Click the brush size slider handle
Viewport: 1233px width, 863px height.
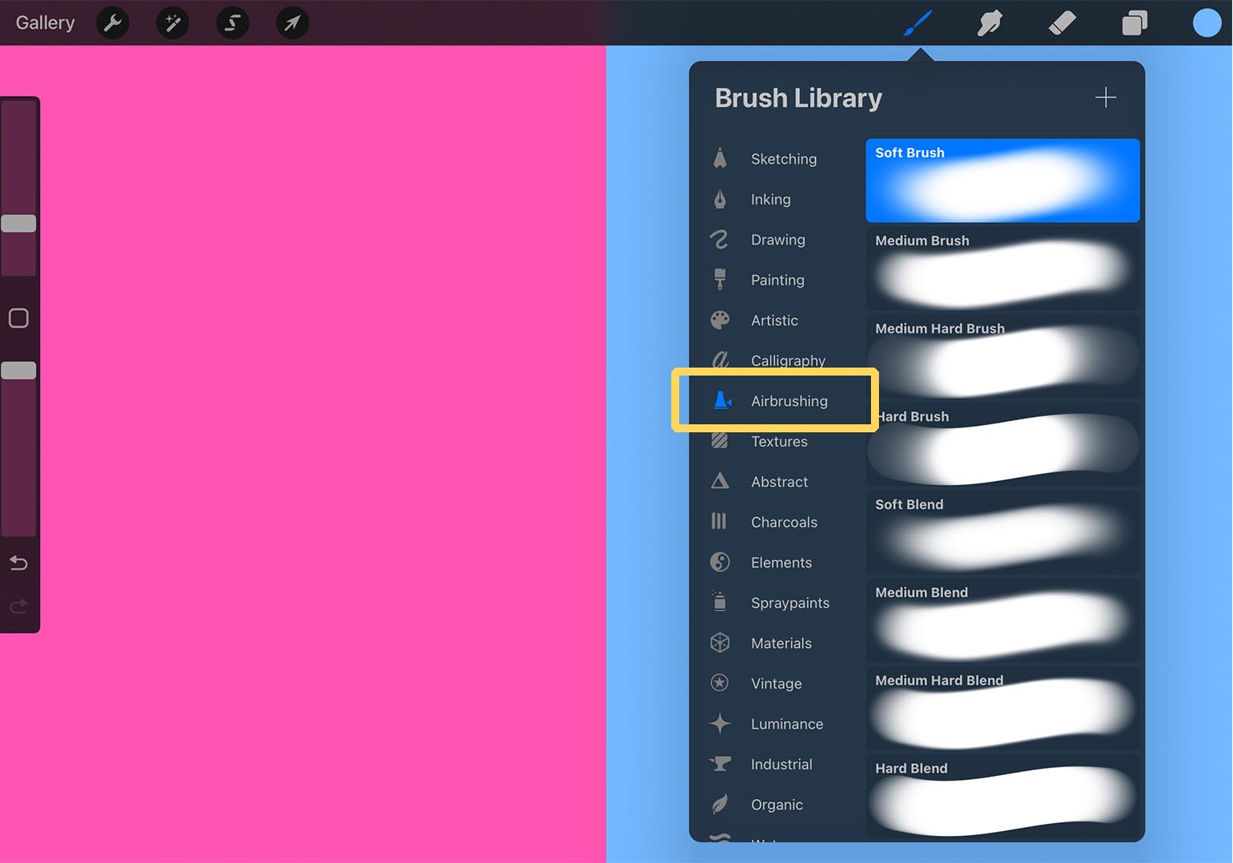pos(18,224)
